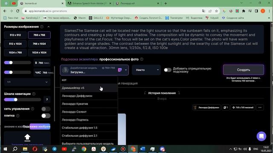Select the 768 x 768 image size
The height and width of the screenshot is (153, 273).
point(39,35)
